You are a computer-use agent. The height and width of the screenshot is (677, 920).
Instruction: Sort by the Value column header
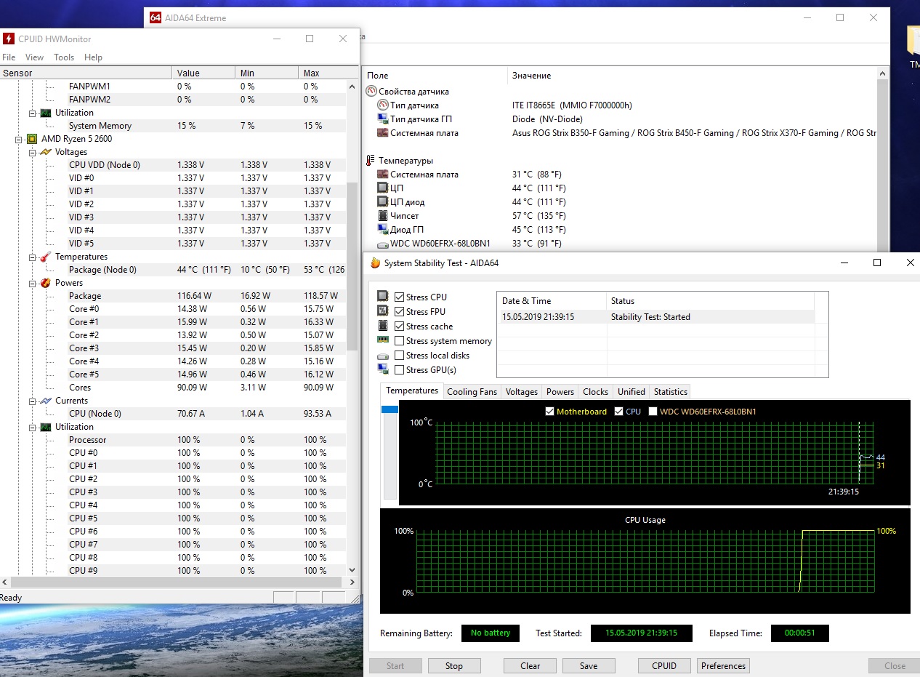pyautogui.click(x=204, y=73)
